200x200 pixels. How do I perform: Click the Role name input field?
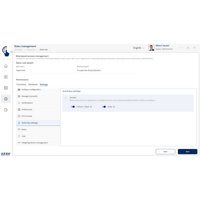point(45,70)
